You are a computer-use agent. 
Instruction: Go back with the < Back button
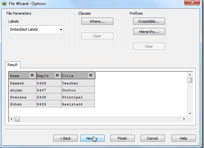(x=65, y=138)
